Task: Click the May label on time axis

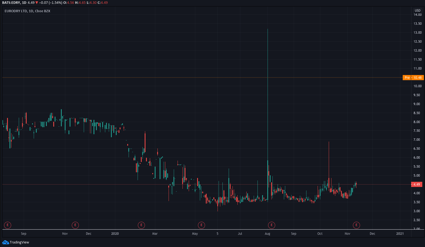Action: pyautogui.click(x=195, y=234)
